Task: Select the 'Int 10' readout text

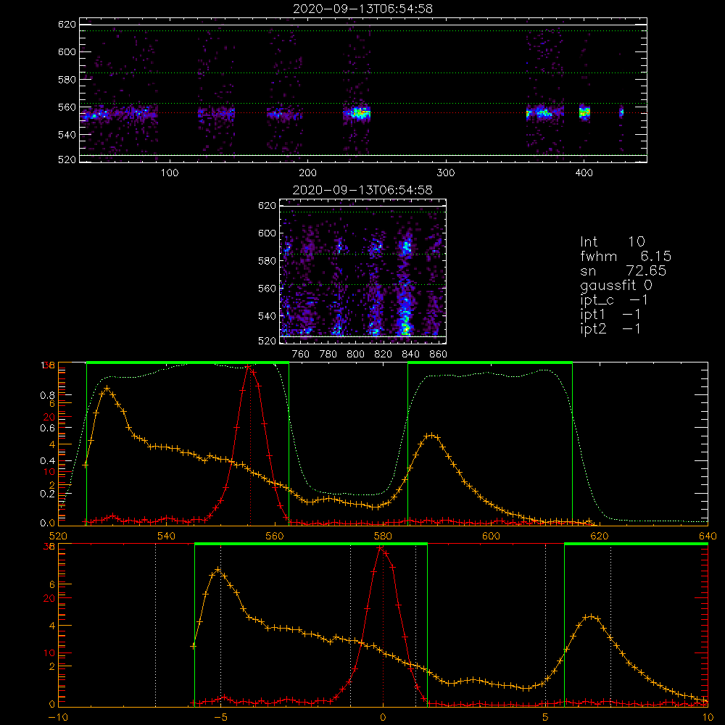Action: pos(612,241)
